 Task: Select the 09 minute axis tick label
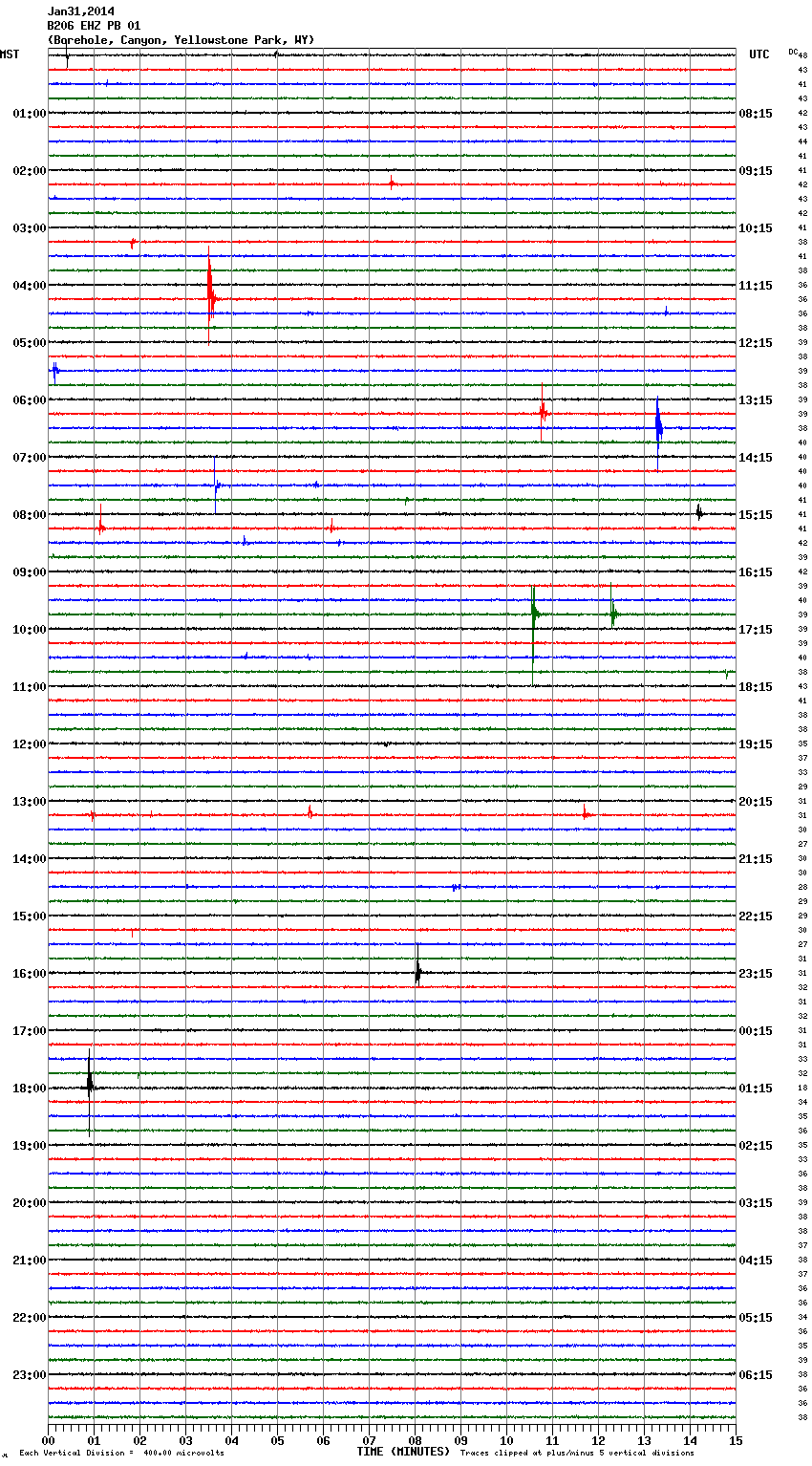point(460,1440)
